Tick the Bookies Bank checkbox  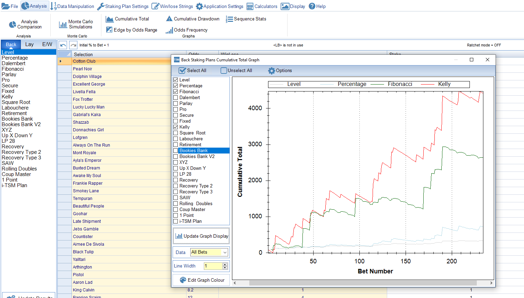[176, 151]
